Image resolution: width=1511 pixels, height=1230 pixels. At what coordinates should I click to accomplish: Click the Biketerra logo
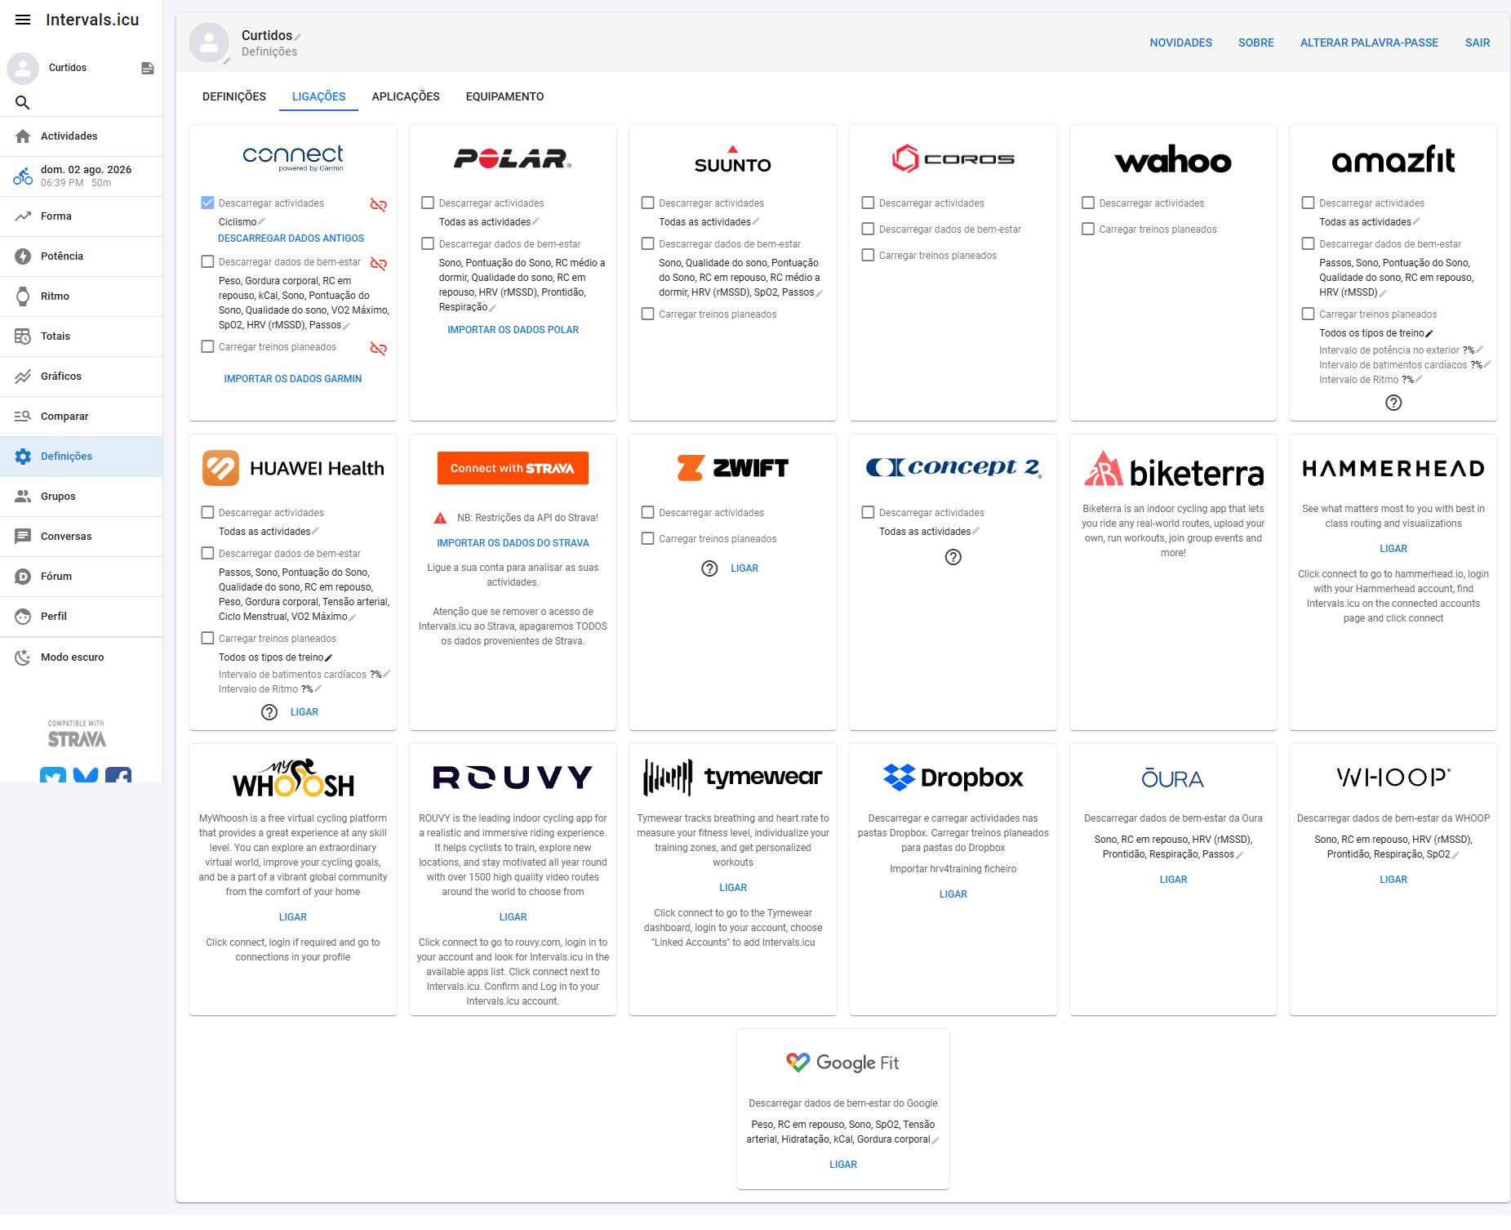point(1173,470)
